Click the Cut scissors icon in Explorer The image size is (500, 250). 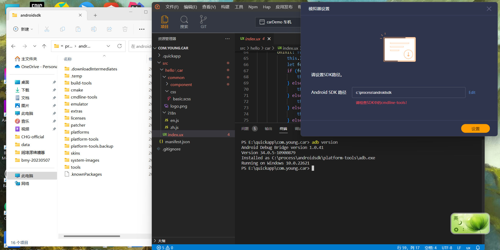coord(47,29)
